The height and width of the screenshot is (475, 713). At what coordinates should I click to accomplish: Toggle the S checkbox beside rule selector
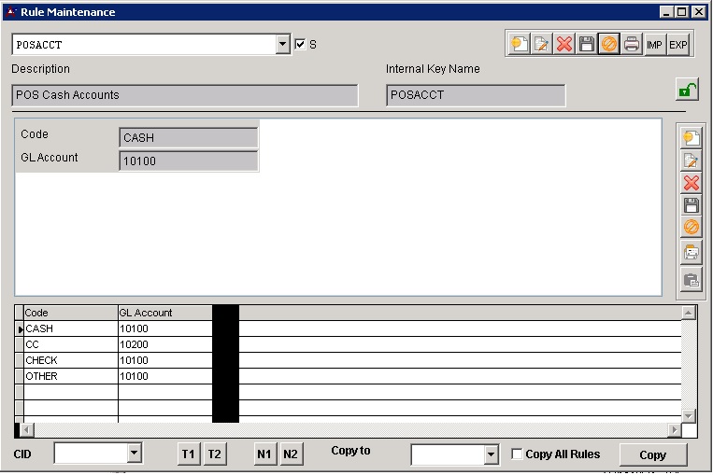coord(300,44)
